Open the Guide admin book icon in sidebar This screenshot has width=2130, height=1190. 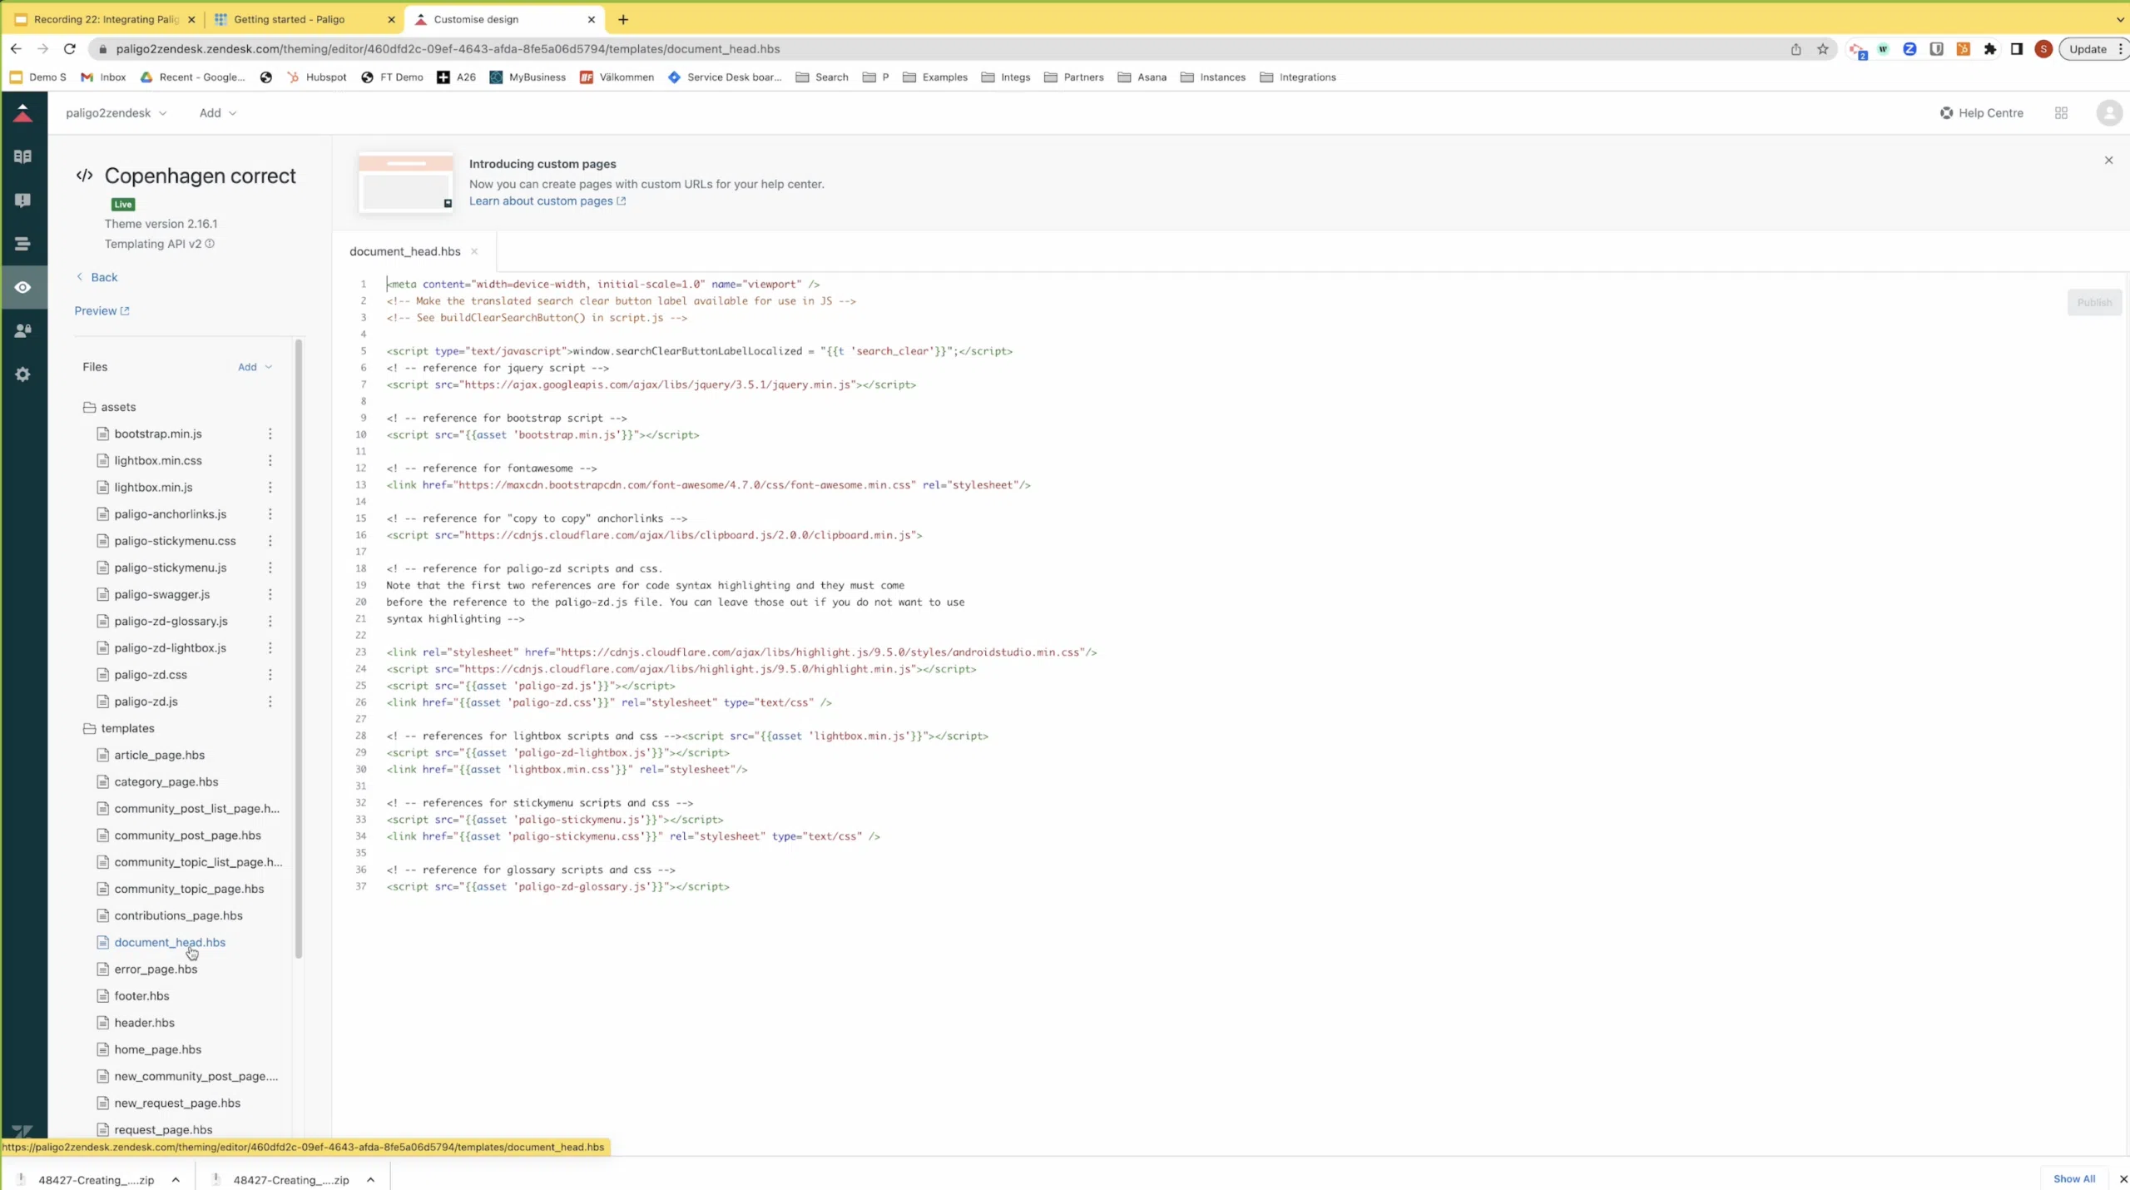[22, 156]
